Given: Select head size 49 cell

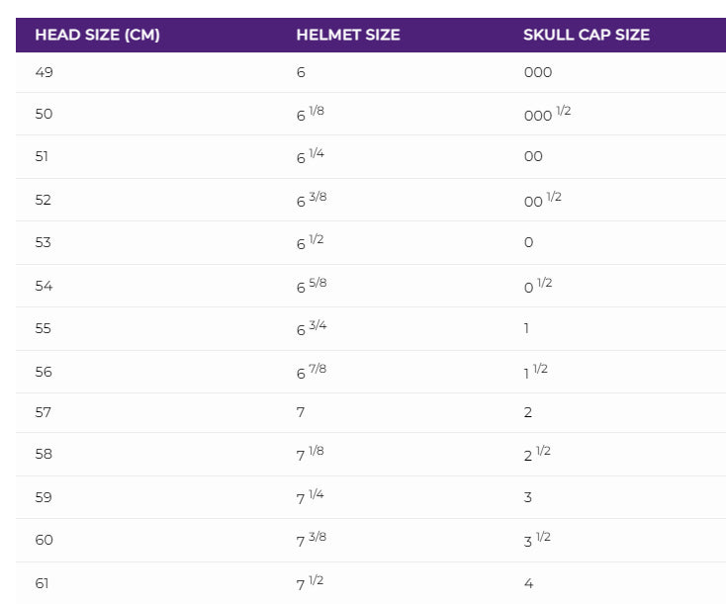Looking at the screenshot, I should pos(44,72).
